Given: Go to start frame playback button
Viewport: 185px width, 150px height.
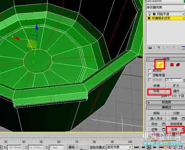Looking at the screenshot, I should tap(136, 147).
